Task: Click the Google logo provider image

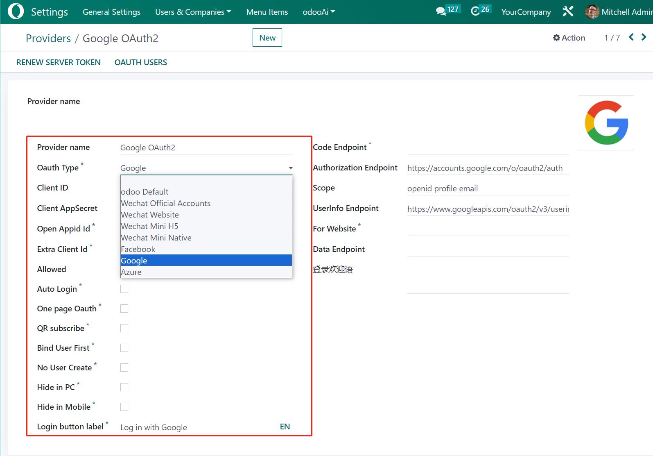Action: click(x=606, y=123)
